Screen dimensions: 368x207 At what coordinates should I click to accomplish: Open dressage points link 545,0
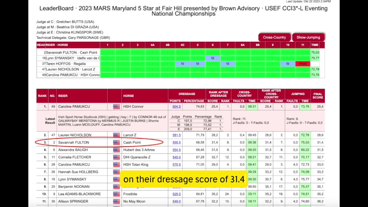tap(177, 157)
